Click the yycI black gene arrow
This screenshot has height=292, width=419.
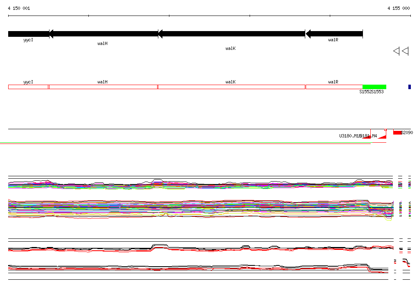pyautogui.click(x=29, y=34)
